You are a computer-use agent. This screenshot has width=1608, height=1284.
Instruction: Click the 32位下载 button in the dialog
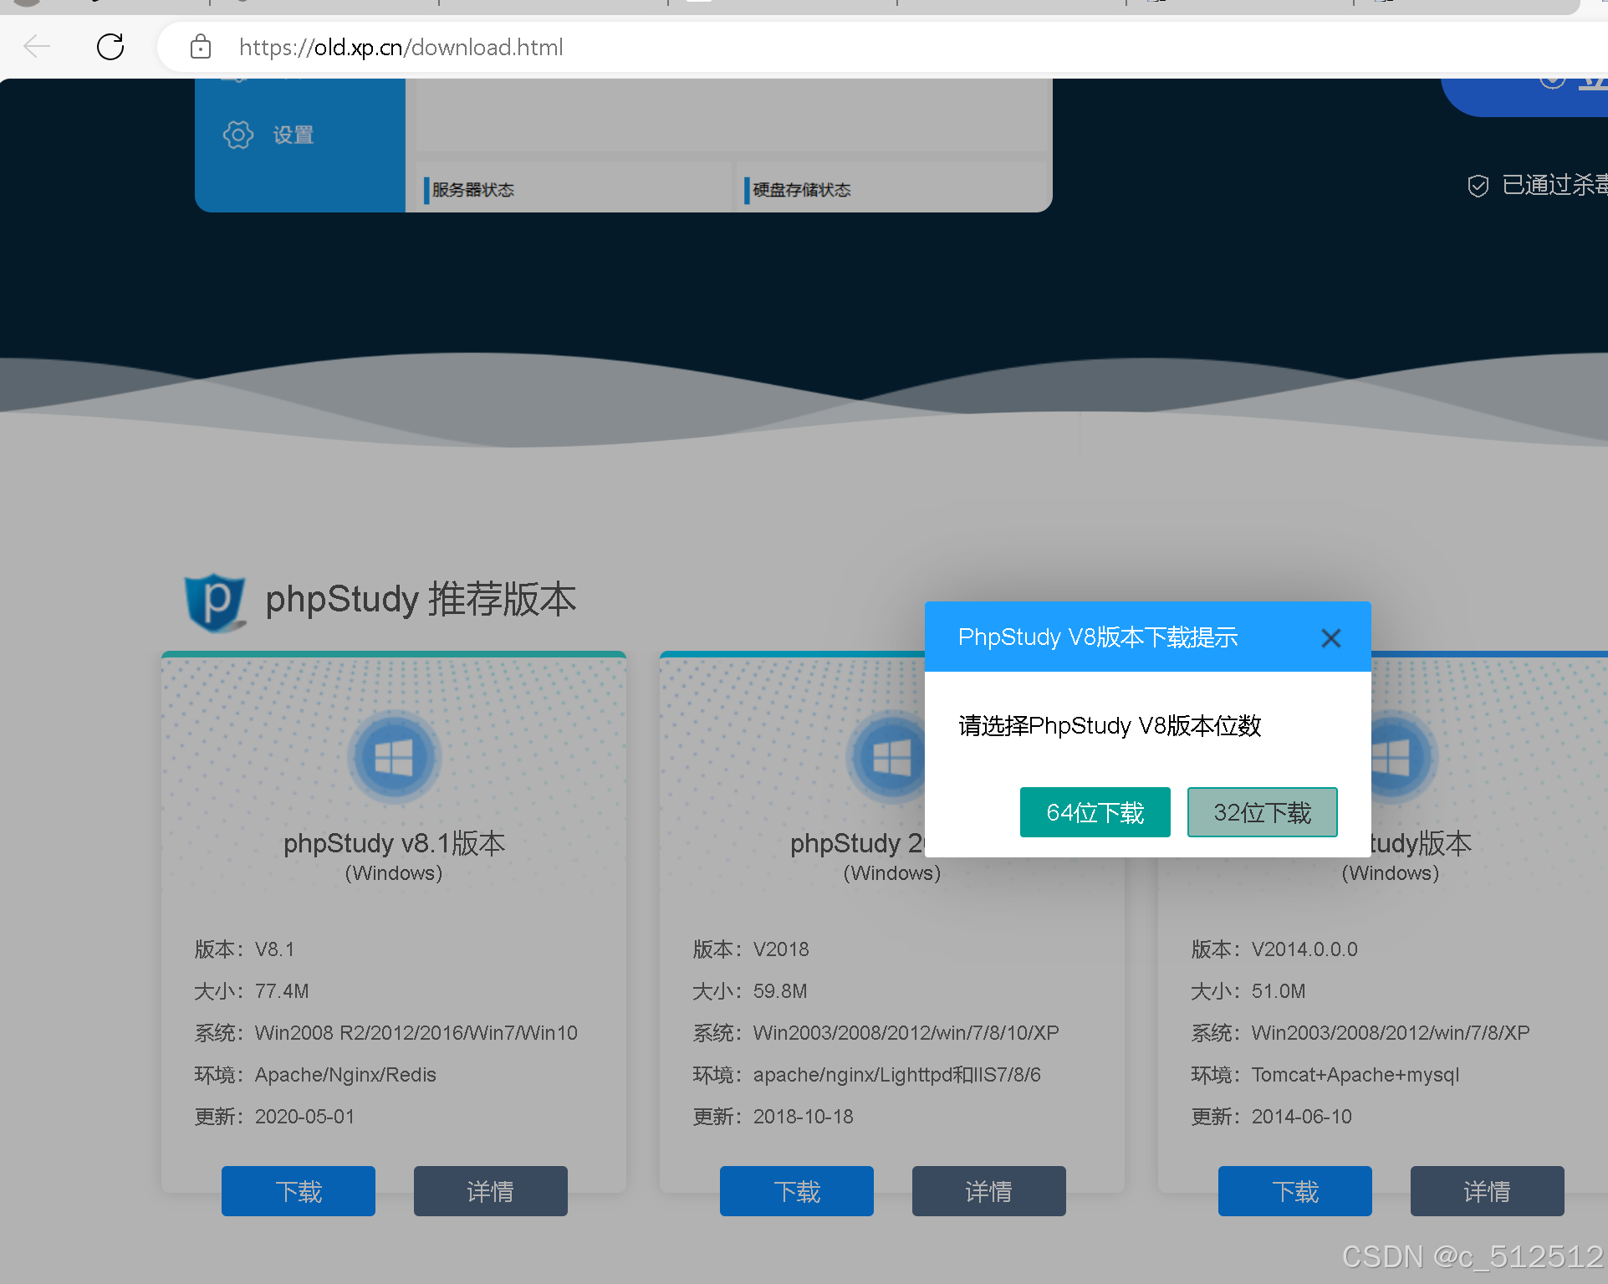point(1262,811)
